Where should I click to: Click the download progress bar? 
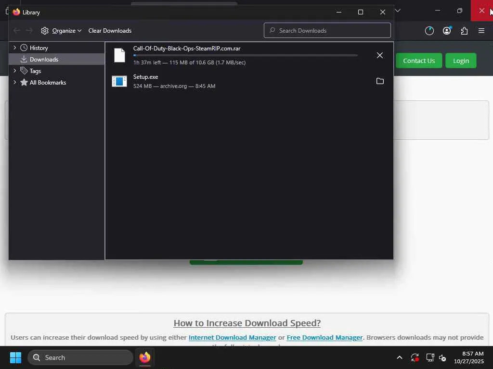pos(245,55)
